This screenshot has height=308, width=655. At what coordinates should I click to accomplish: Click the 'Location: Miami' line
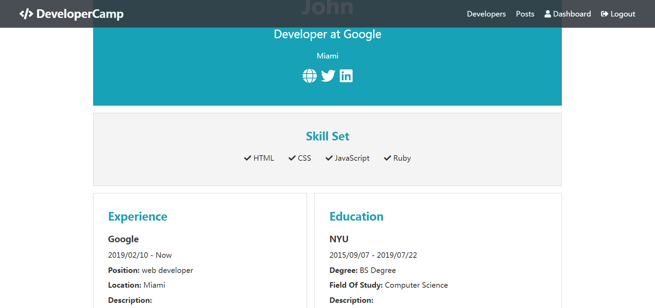point(137,285)
